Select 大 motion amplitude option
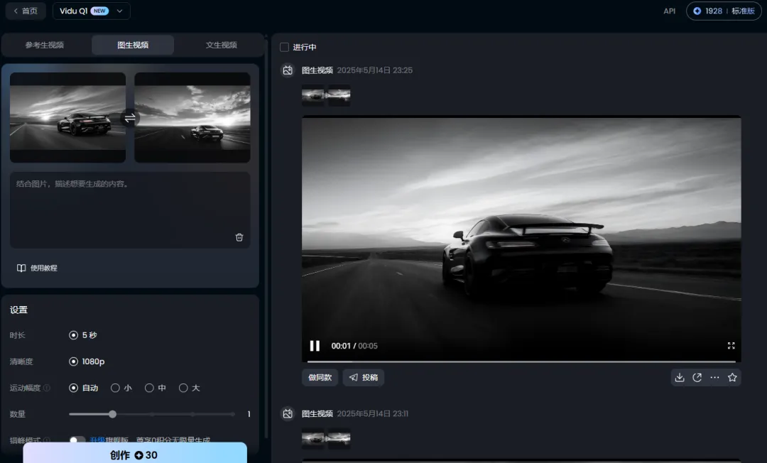The width and height of the screenshot is (767, 463). pos(183,388)
